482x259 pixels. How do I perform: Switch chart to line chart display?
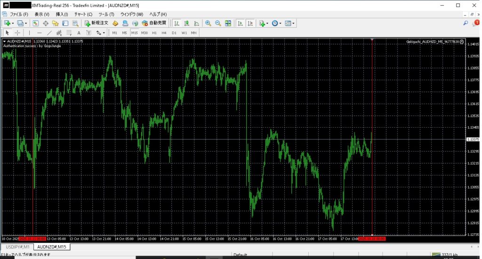(x=196, y=23)
